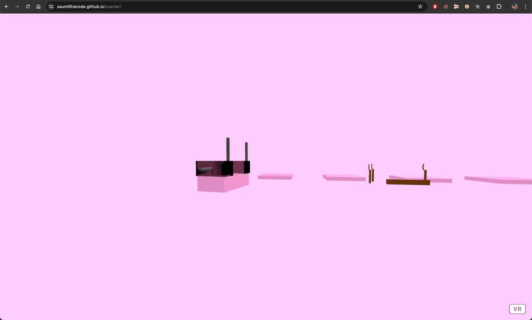Open the white YC extension icon
The image size is (532, 320).
(x=478, y=7)
